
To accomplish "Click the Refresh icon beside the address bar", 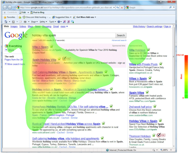I will [x=118, y=8].
